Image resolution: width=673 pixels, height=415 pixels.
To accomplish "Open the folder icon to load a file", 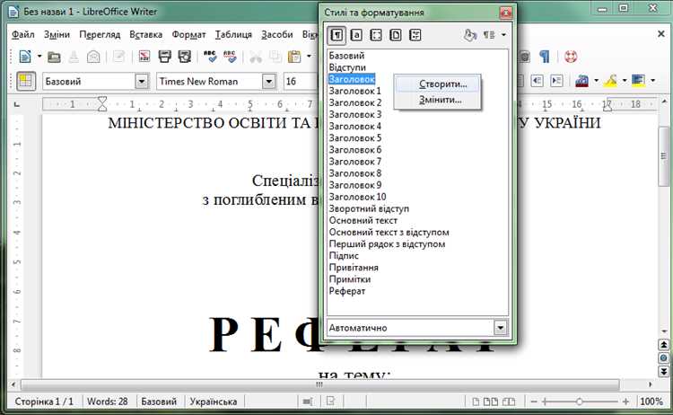I will pyautogui.click(x=54, y=57).
